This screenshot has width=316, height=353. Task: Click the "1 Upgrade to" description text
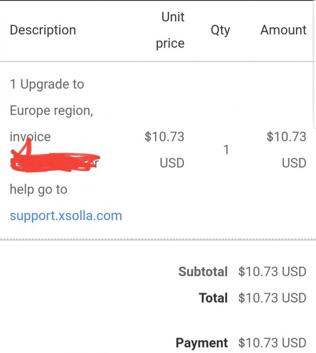pyautogui.click(x=47, y=84)
